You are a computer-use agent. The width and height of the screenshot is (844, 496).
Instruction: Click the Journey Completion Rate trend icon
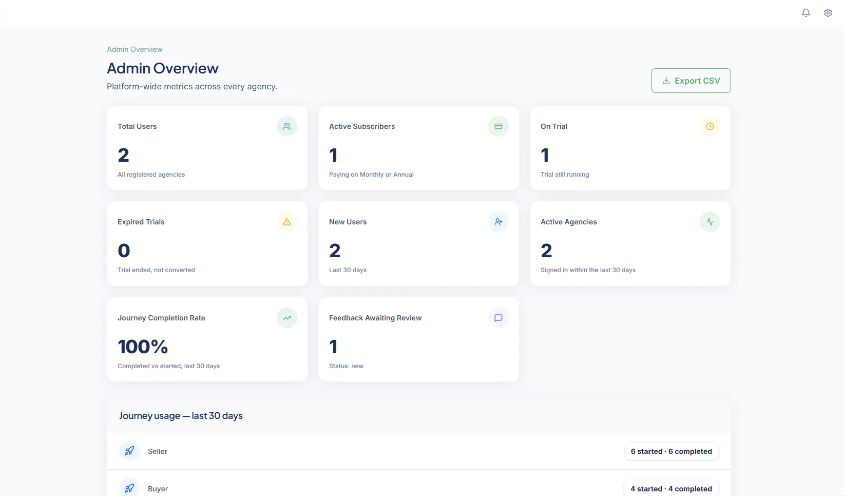(287, 318)
